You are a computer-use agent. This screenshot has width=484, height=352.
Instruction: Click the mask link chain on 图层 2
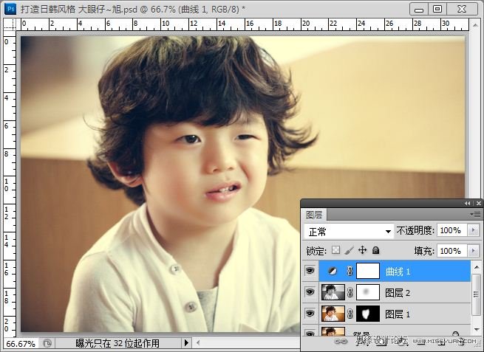click(x=350, y=292)
